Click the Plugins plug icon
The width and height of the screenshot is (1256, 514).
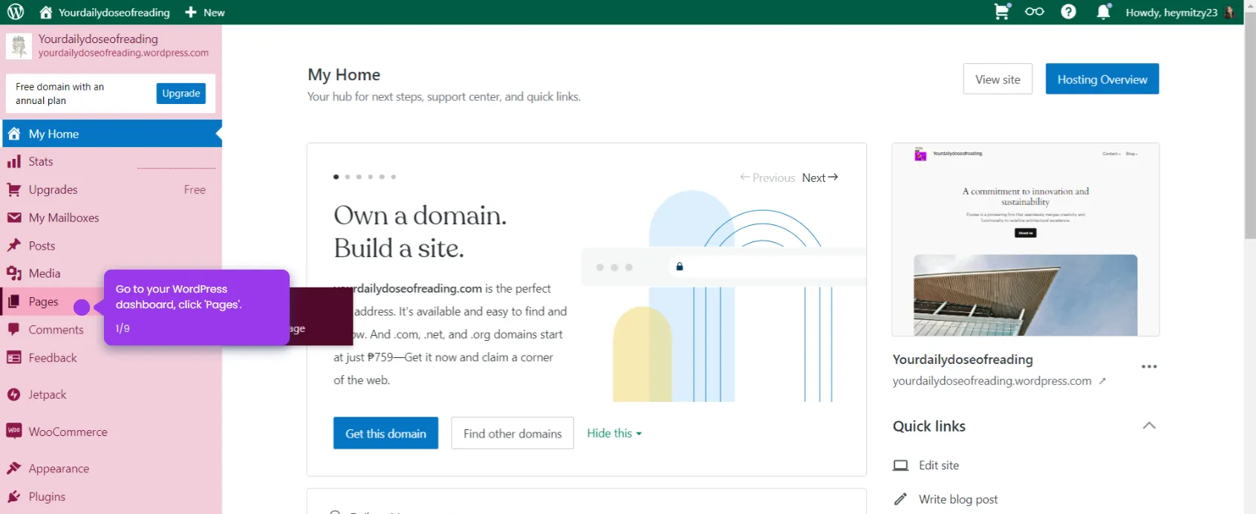click(x=13, y=496)
